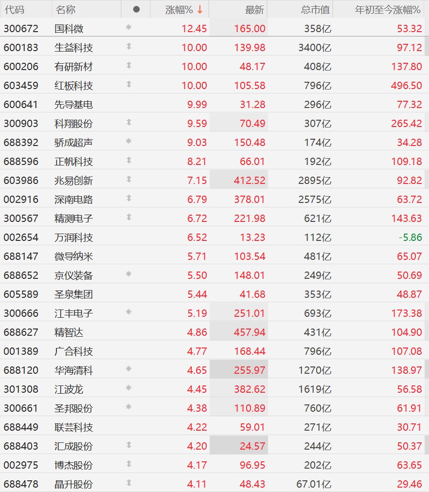Click stock code 603459
Image resolution: width=429 pixels, height=492 pixels.
(21, 85)
